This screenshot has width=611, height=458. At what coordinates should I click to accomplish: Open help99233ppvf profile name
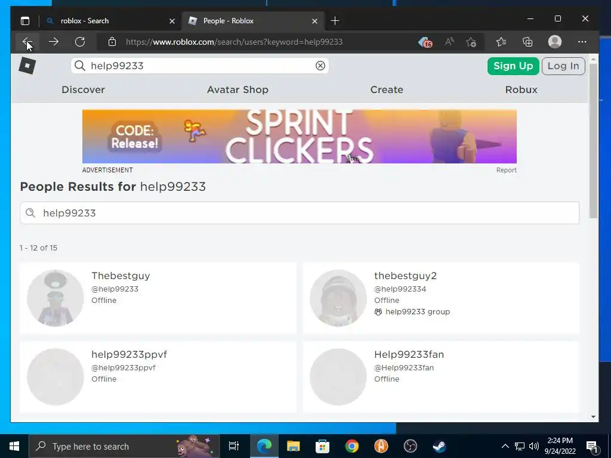pyautogui.click(x=129, y=354)
